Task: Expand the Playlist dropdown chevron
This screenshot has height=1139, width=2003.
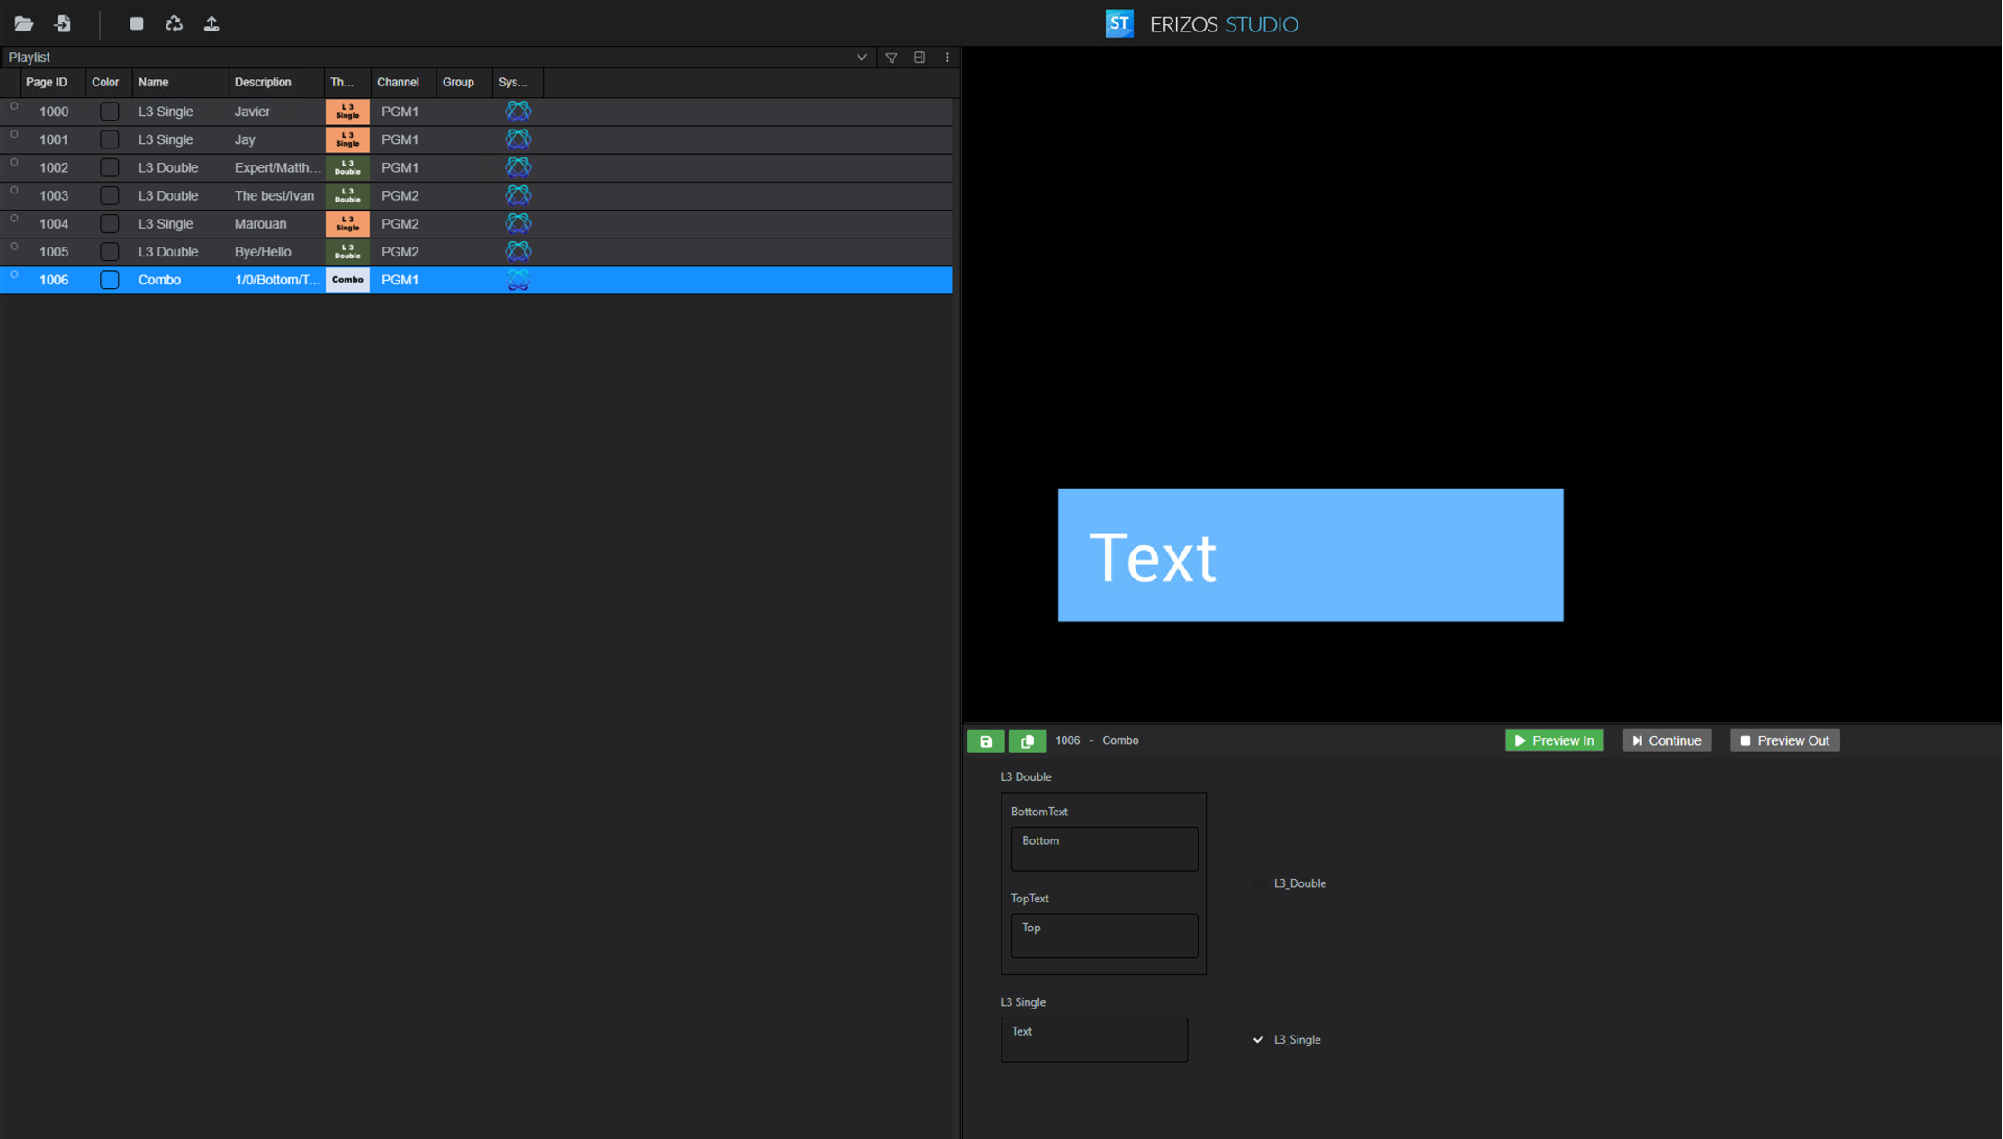Action: pyautogui.click(x=861, y=58)
